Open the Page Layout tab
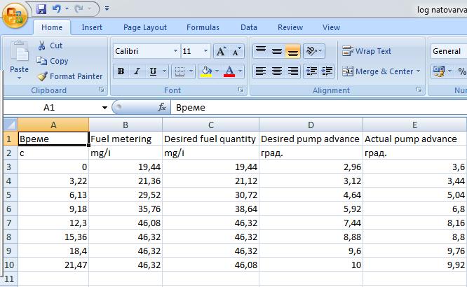 [145, 27]
